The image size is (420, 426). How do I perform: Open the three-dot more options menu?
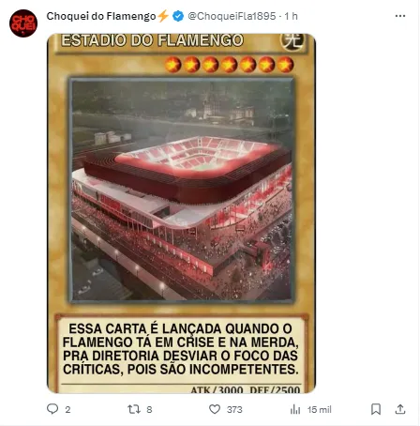coord(400,16)
